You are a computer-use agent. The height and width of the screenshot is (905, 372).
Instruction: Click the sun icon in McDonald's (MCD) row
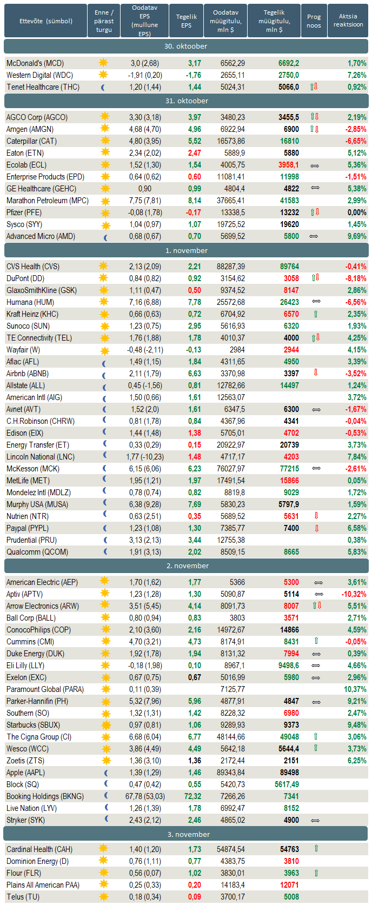click(103, 63)
